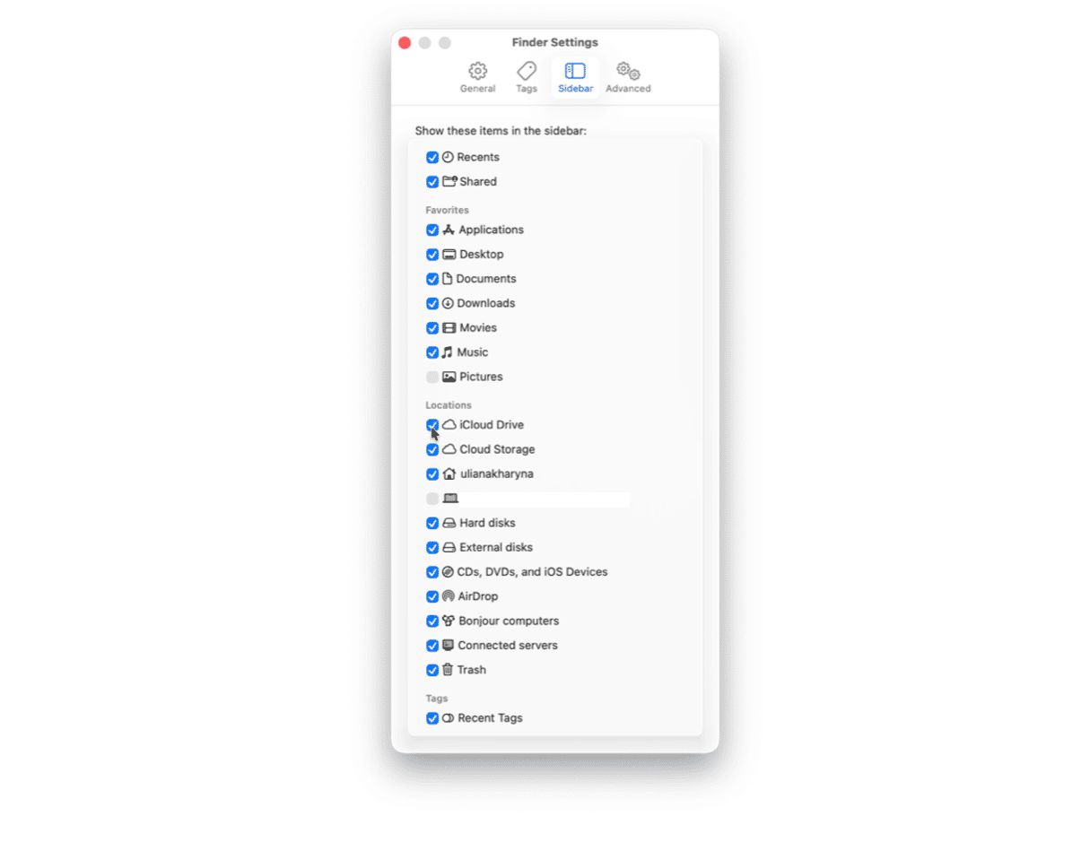Uncheck the Movies checkbox

[x=432, y=328]
